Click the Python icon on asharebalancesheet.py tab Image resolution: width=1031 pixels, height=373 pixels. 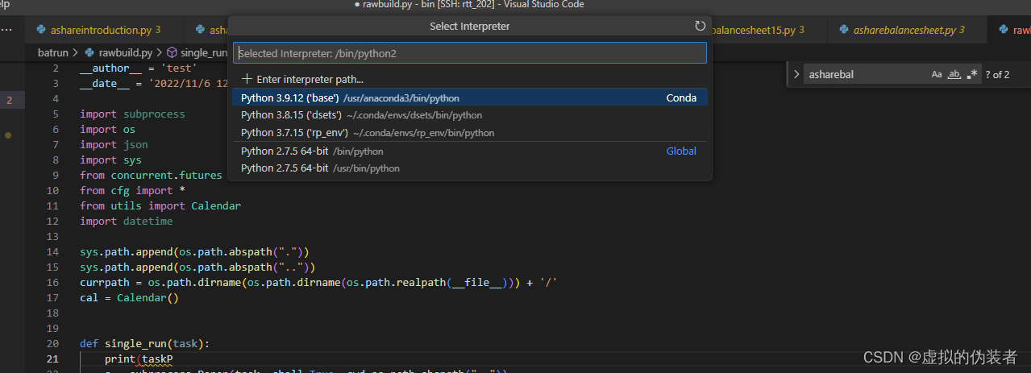click(x=845, y=30)
